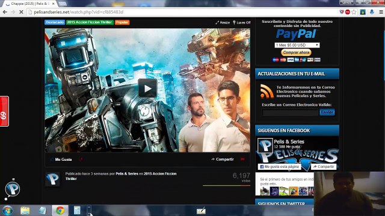Click the pen and tablet taskbar icon
The width and height of the screenshot is (385, 216).
coord(201,211)
